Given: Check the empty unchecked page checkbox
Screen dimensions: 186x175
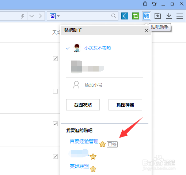Looking at the screenshot, I should pyautogui.click(x=55, y=91).
